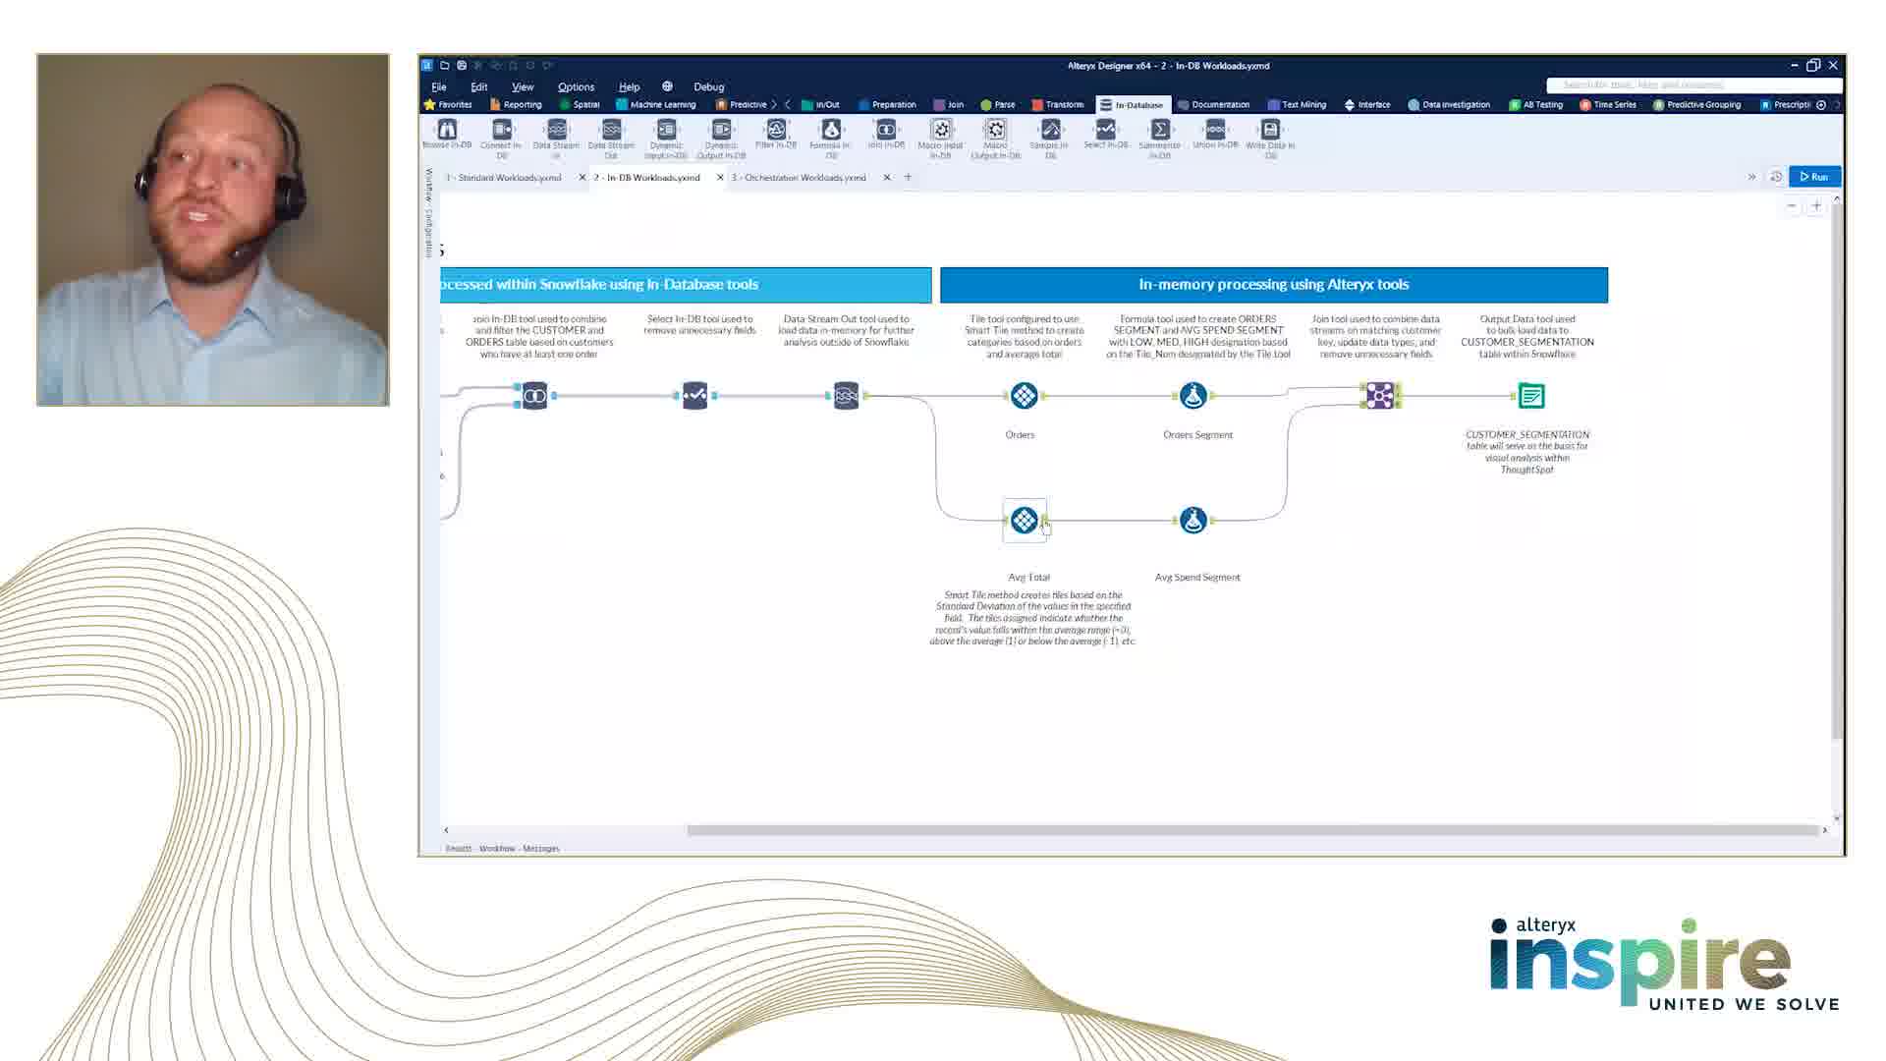This screenshot has height=1061, width=1886.
Task: Select the Macro Input In-DB tool
Action: [x=941, y=139]
